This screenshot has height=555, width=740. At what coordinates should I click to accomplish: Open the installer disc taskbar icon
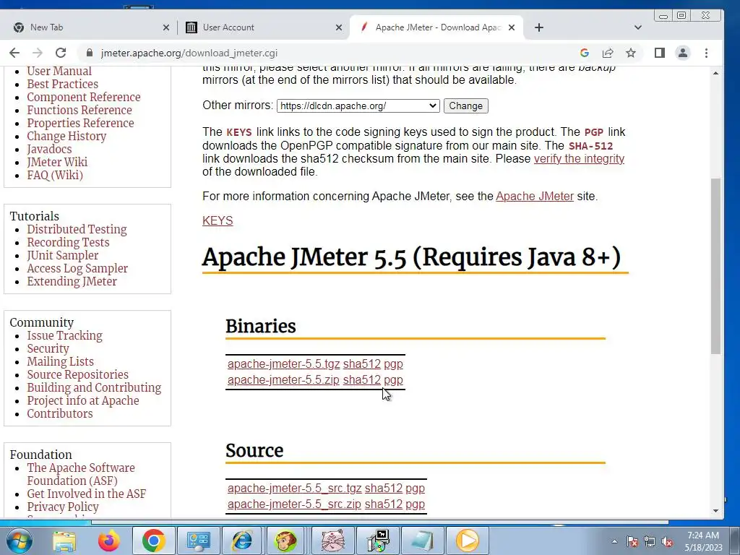[x=378, y=541]
